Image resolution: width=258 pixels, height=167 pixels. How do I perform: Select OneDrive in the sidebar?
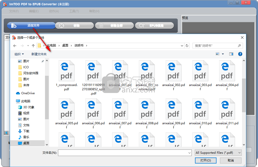pyautogui.click(x=28, y=93)
